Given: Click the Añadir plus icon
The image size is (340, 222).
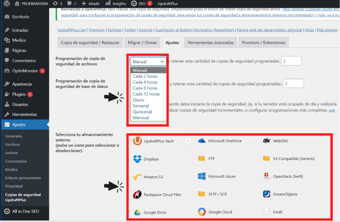Looking at the screenshot, I should click(x=84, y=3).
